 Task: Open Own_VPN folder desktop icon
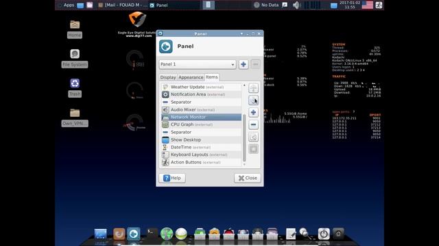click(x=75, y=118)
